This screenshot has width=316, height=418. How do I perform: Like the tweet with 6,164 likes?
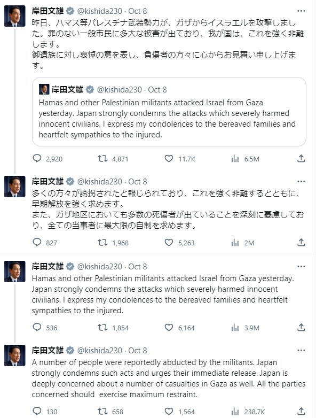coord(169,327)
